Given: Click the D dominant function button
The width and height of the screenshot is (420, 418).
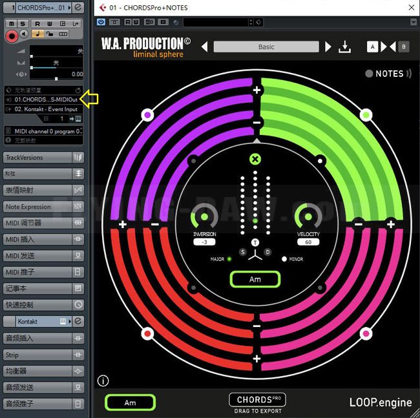Looking at the screenshot, I should point(268,252).
